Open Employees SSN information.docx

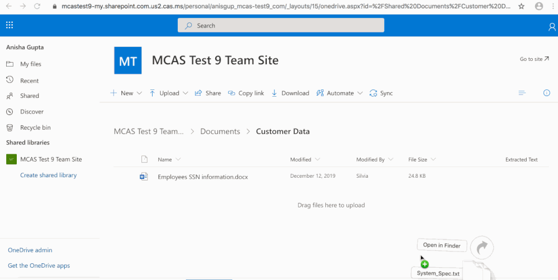(x=203, y=177)
